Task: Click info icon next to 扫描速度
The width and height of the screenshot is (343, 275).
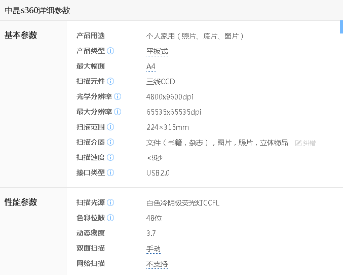Action: click(x=110, y=157)
